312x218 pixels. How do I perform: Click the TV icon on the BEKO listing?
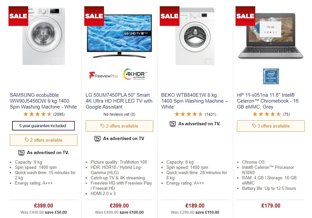[173, 124]
